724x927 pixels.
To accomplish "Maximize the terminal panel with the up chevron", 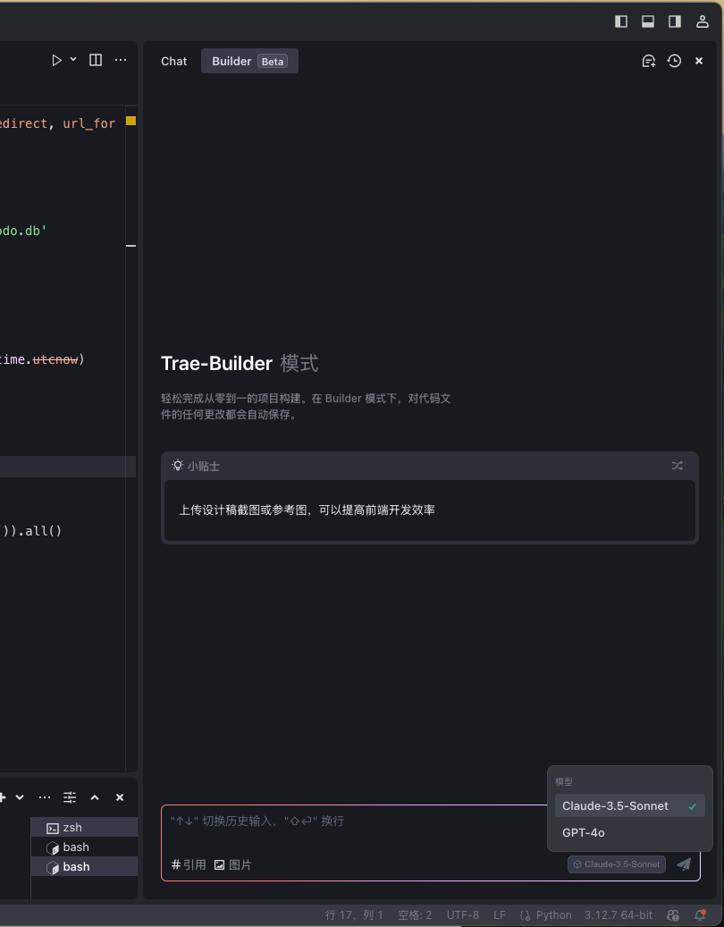I will click(95, 797).
